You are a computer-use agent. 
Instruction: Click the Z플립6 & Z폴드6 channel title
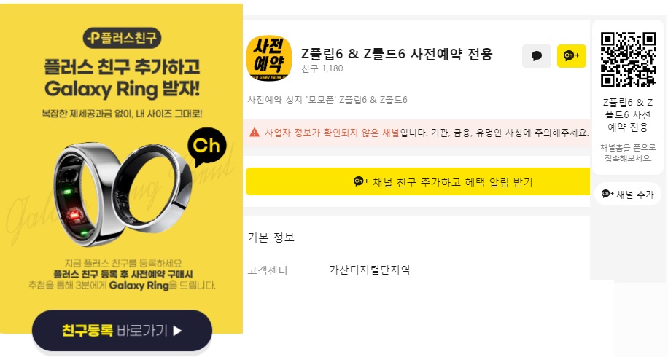pos(397,54)
